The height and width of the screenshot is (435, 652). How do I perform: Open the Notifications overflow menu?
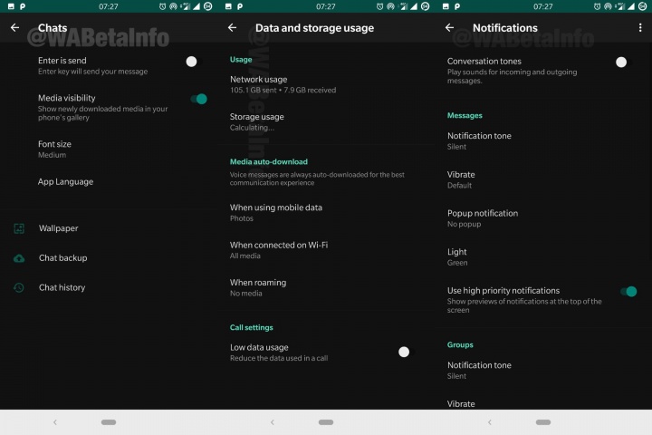[x=640, y=28]
